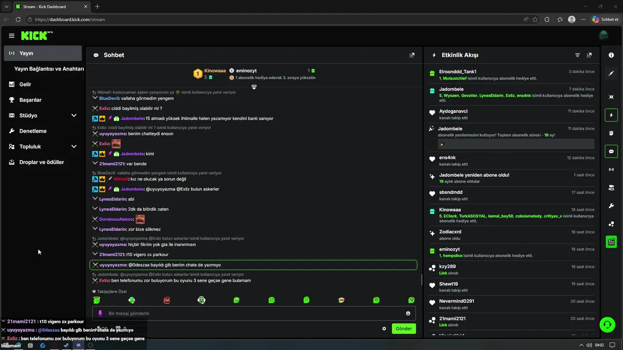Click the broadcast signal icon in right sidebar
The width and height of the screenshot is (623, 350).
coord(611,169)
